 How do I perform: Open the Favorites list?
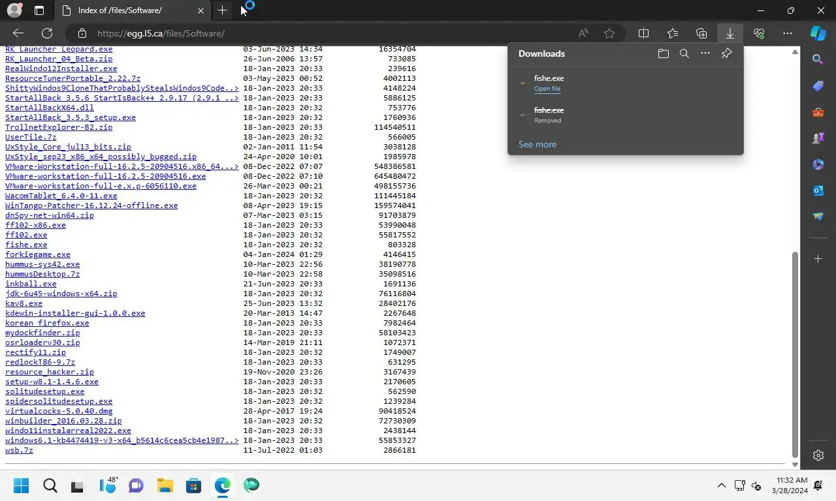click(673, 33)
